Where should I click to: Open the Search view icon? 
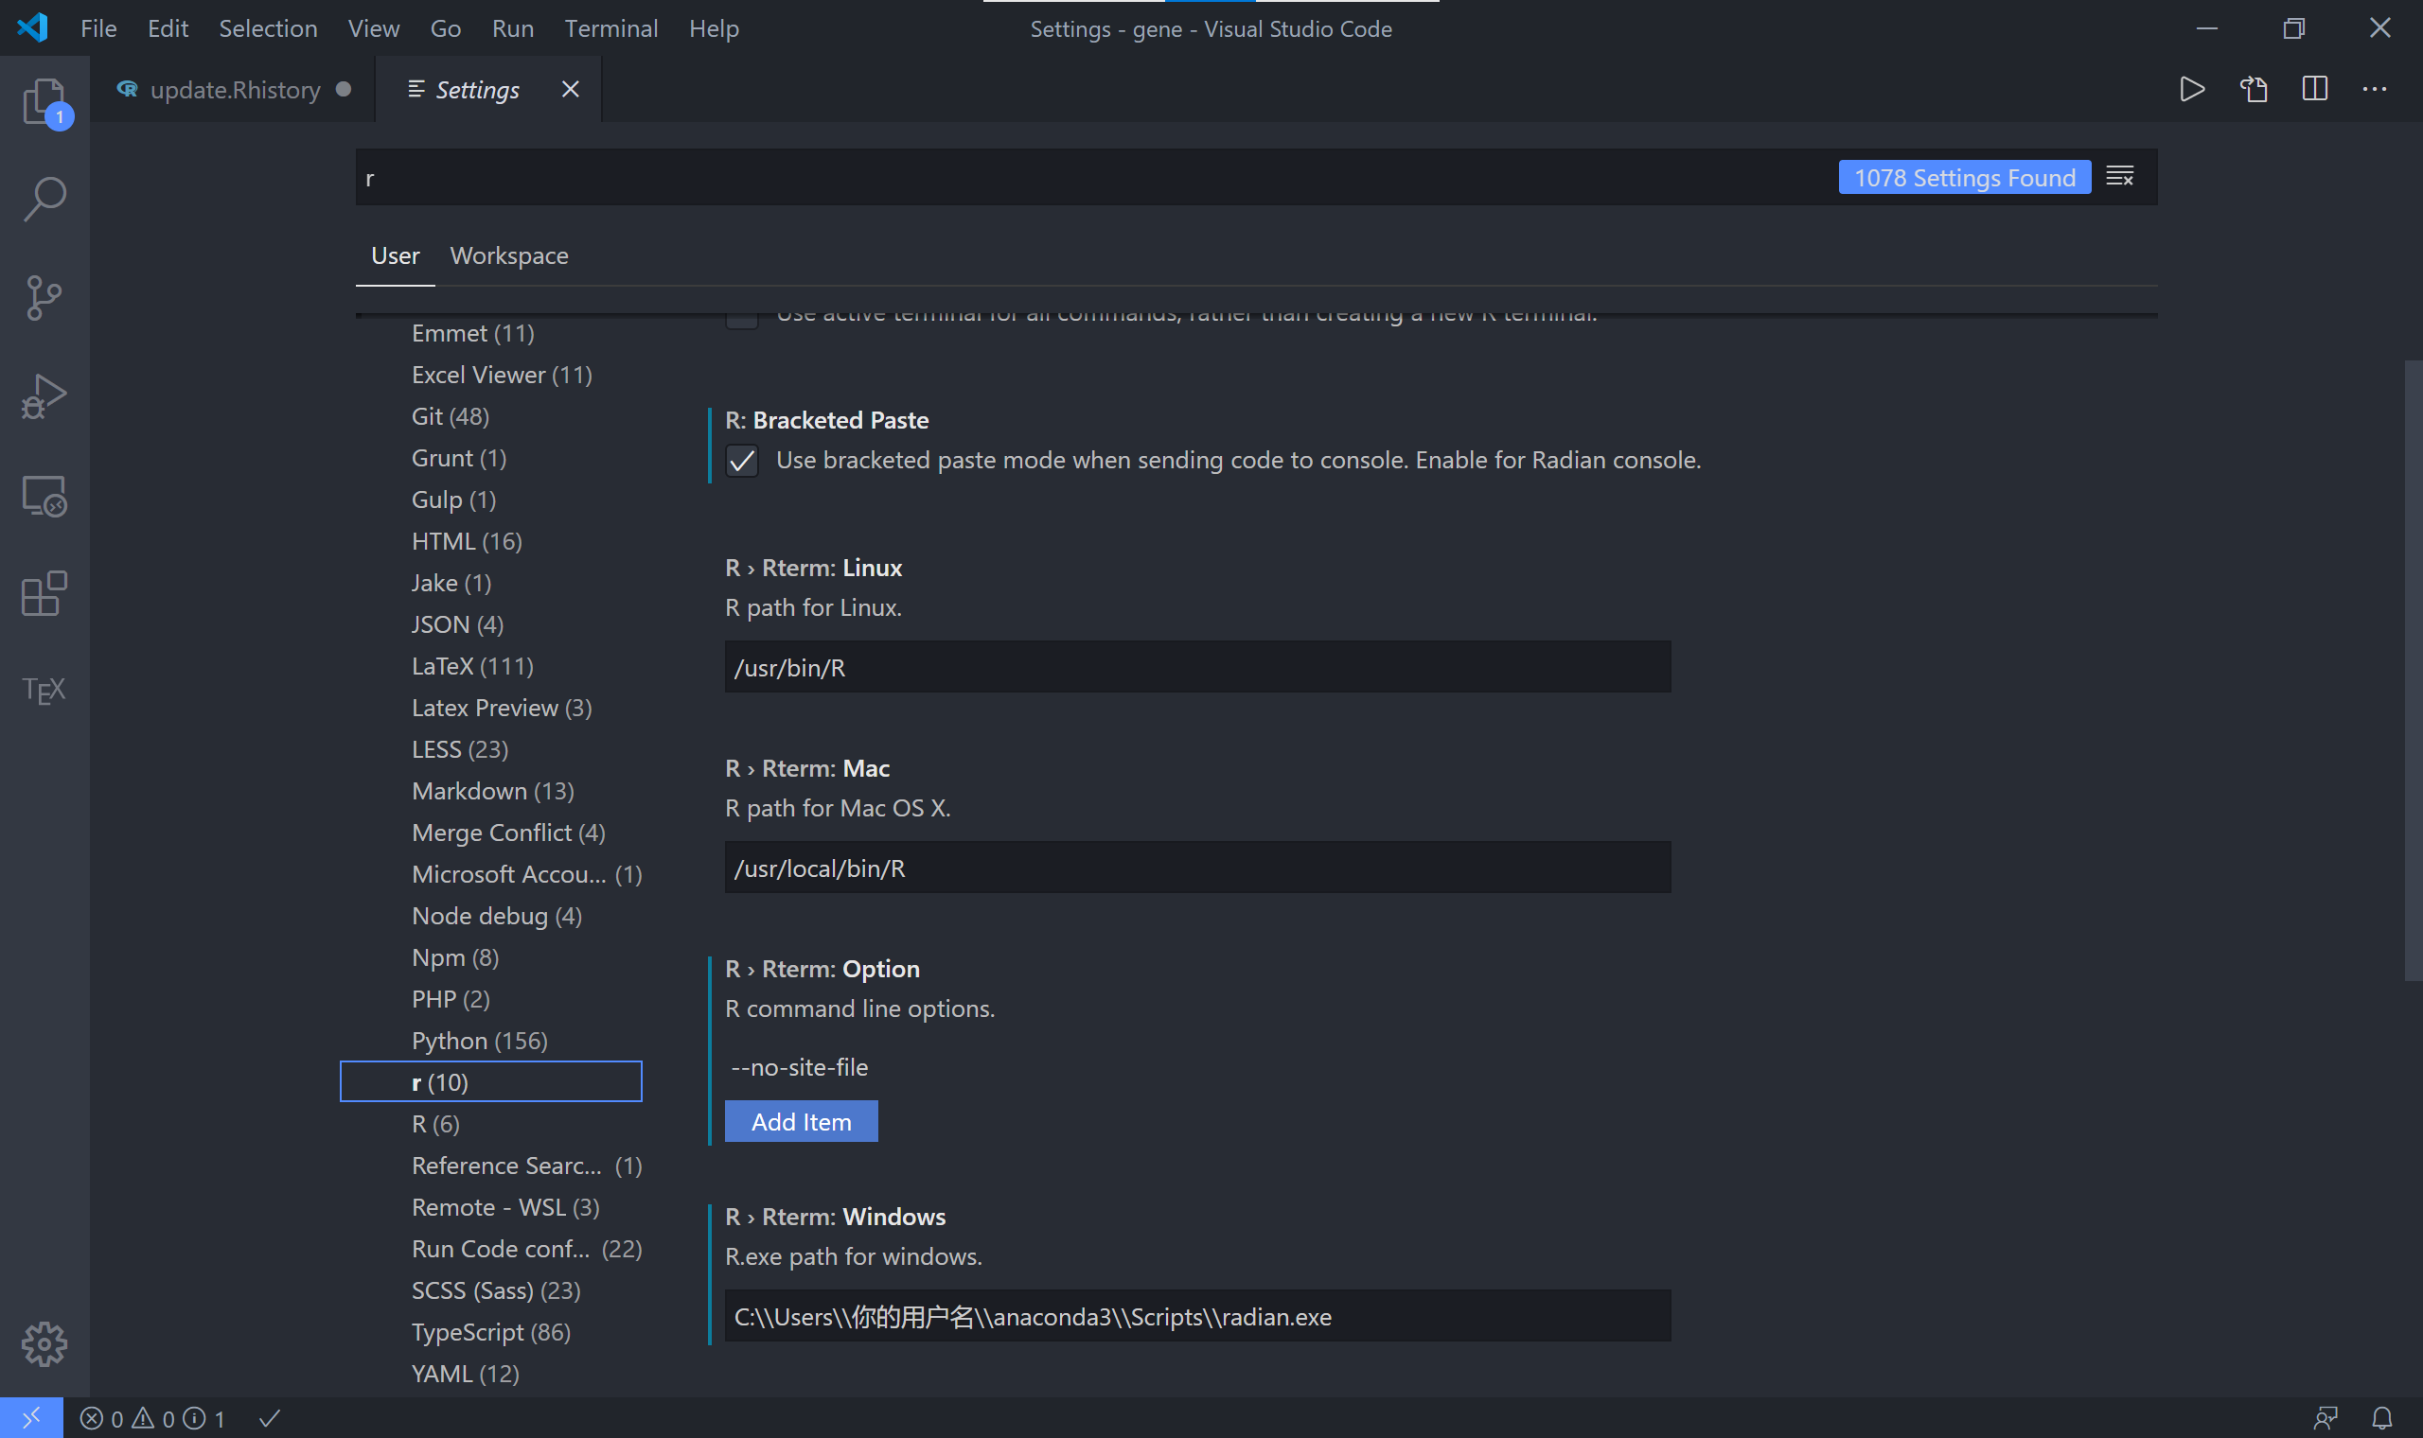point(44,199)
